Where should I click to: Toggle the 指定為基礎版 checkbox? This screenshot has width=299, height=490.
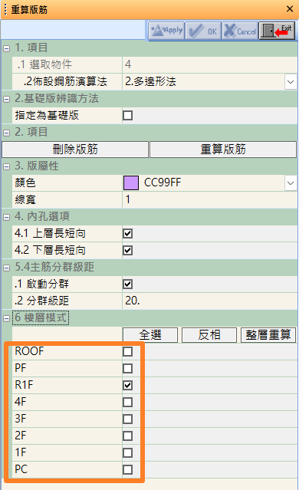[x=127, y=115]
